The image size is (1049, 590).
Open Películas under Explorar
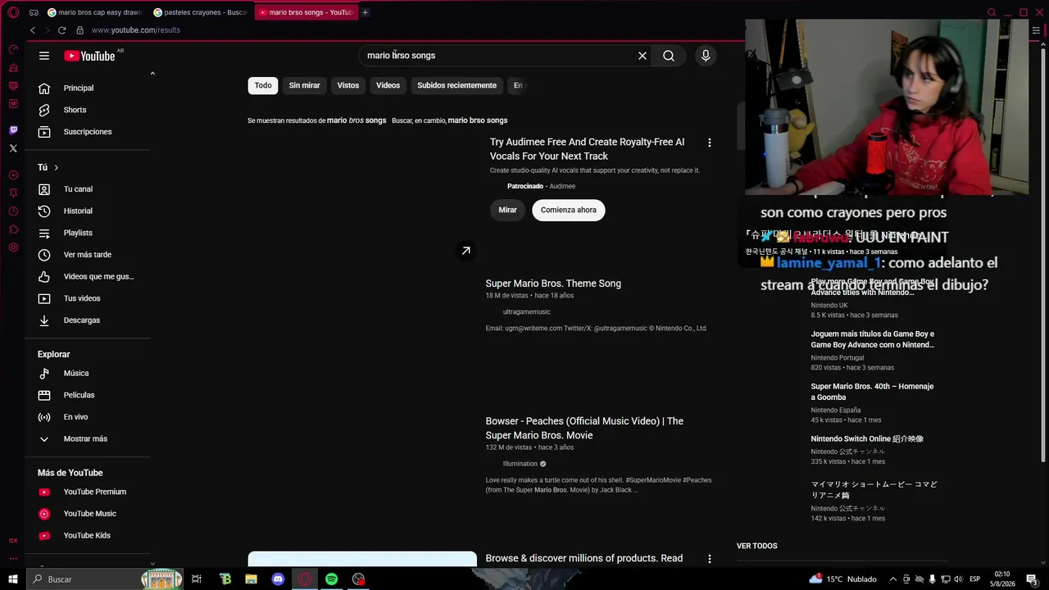[x=88, y=395]
